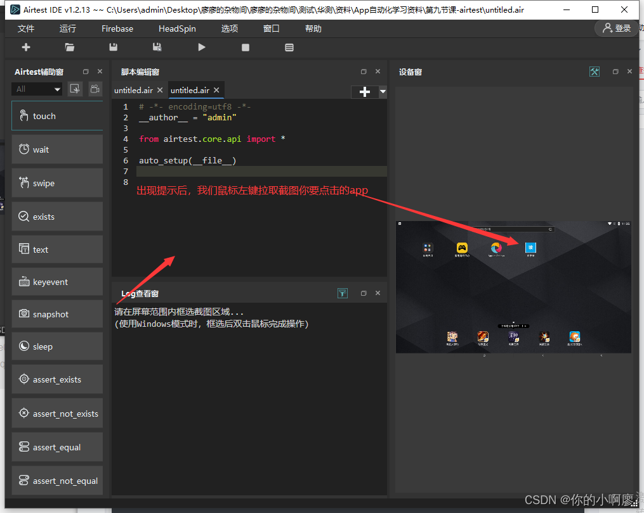Image resolution: width=644 pixels, height=513 pixels.
Task: Click the screenshot capture icon beside All dropdown
Action: coord(75,89)
